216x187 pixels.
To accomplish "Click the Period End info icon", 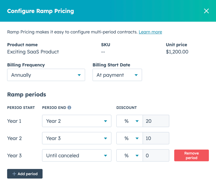I will pyautogui.click(x=69, y=108).
